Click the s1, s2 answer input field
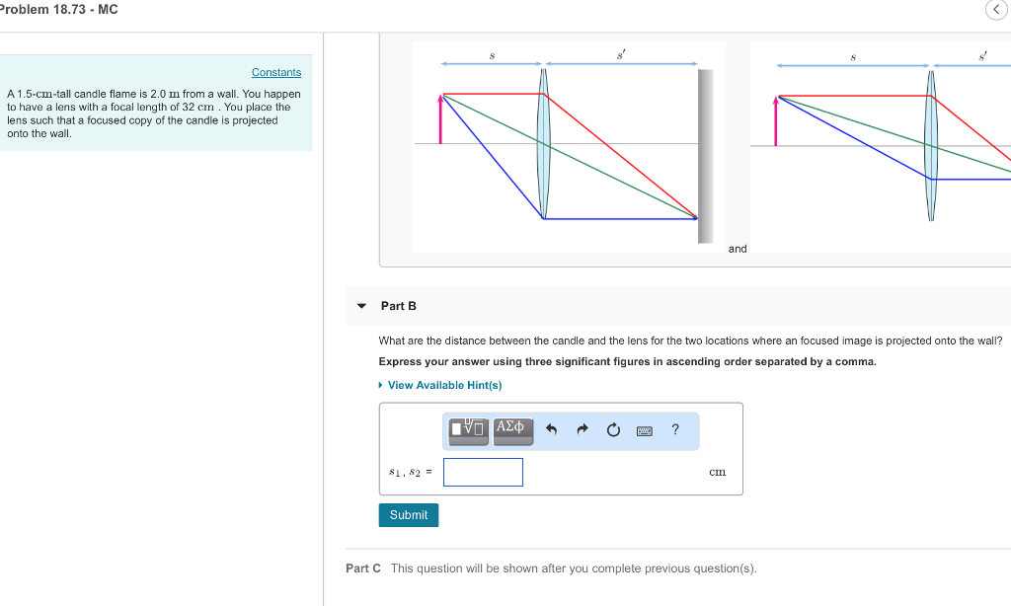1011x606 pixels. coord(483,472)
